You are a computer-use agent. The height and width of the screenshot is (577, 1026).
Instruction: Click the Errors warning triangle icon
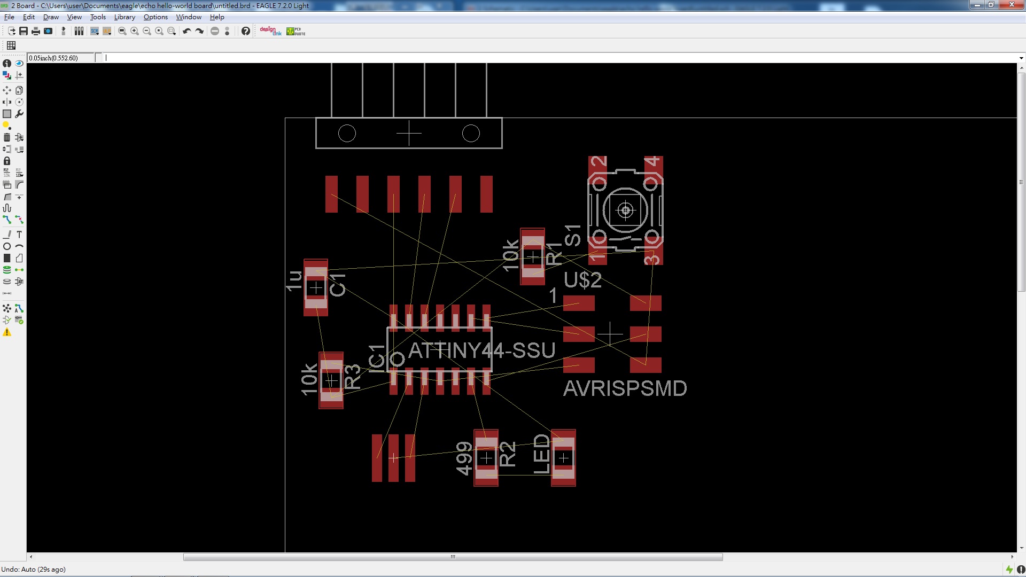coord(7,332)
